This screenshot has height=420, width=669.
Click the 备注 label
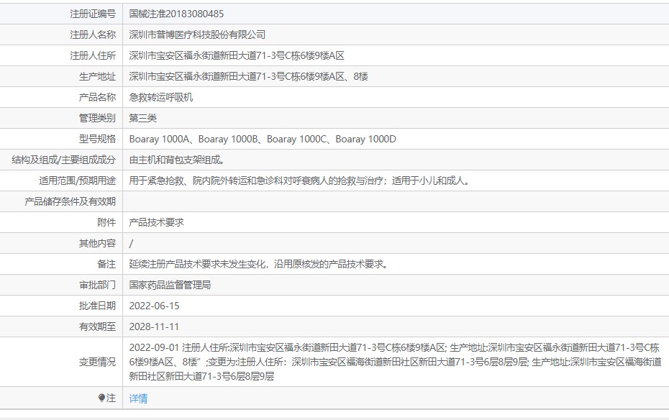[106, 265]
